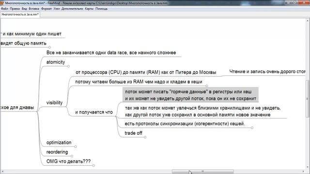Select the 'trade off' node
The height and width of the screenshot is (174, 310).
click(133, 133)
